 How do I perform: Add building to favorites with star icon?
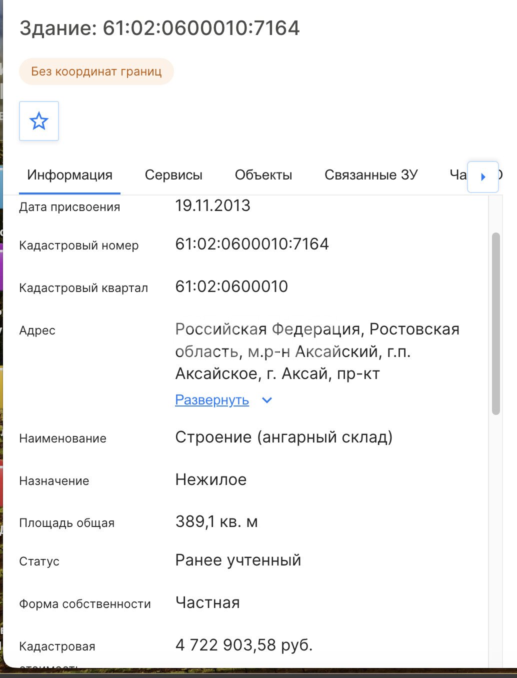[39, 121]
